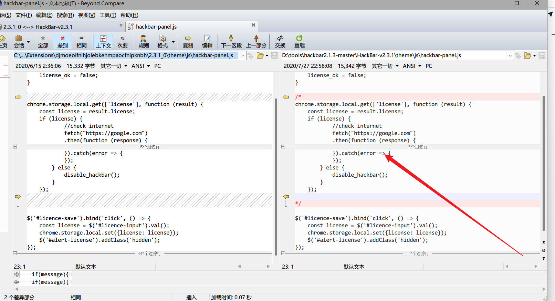Click the upper if(message){ line detail row
This screenshot has width=555, height=301.
pos(280,274)
